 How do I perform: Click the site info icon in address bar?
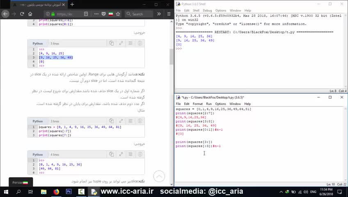pyautogui.click(x=48, y=14)
